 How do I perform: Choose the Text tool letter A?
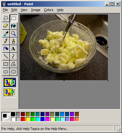pos(14,49)
